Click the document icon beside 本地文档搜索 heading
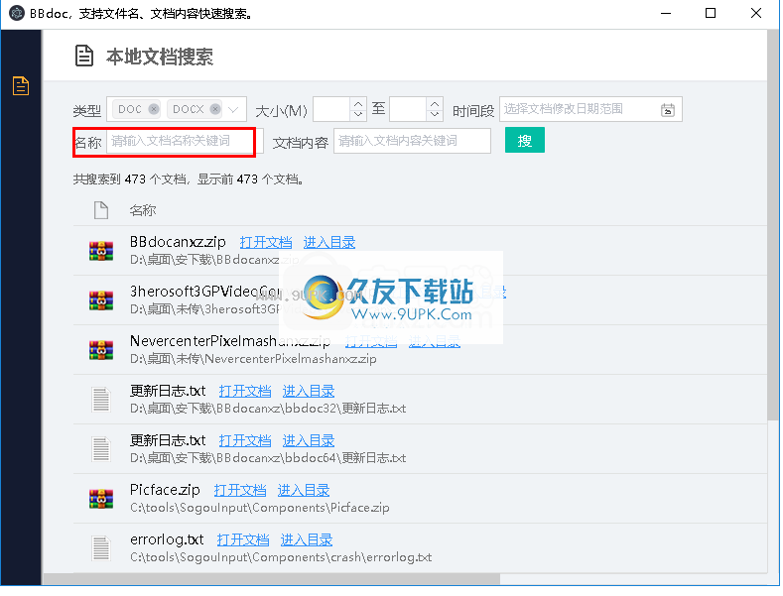Viewport: 783px width, 596px height. pyautogui.click(x=84, y=56)
